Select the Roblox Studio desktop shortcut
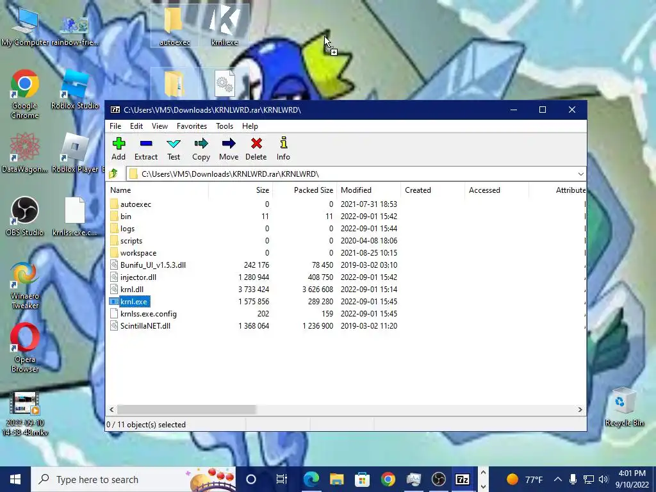656x492 pixels. point(75,90)
